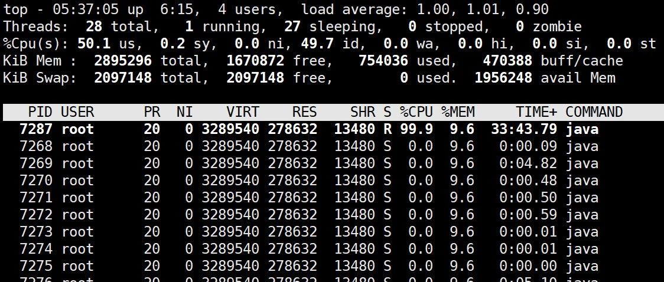Select thread PID 7268
Screen dimensions: 664x282
(332, 146)
